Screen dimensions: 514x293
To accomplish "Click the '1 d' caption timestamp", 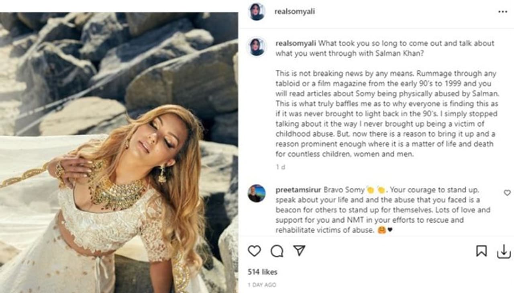I will click(280, 167).
